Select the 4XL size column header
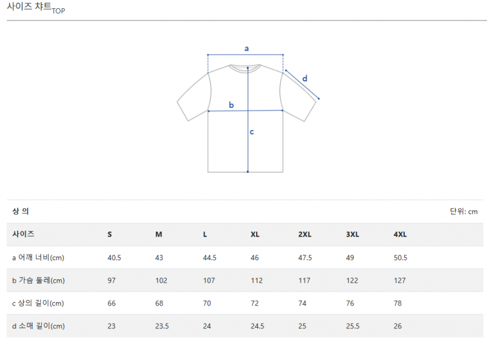Image resolution: width=487 pixels, height=340 pixels. 400,234
